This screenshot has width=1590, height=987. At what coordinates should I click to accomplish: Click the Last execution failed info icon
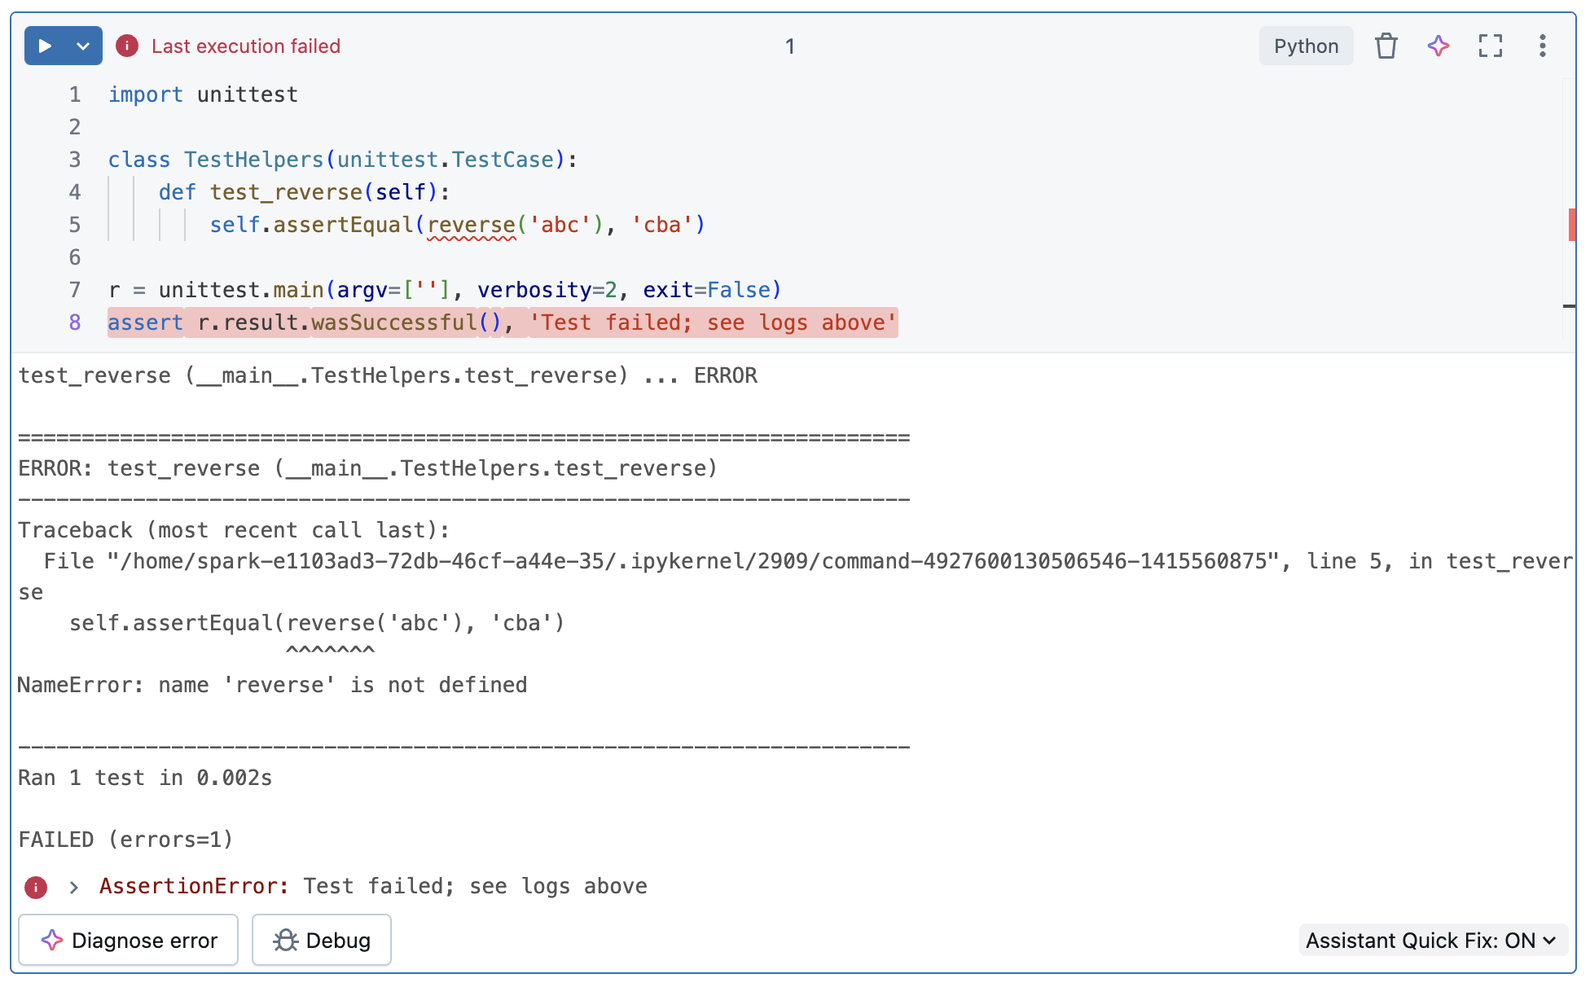[x=127, y=46]
